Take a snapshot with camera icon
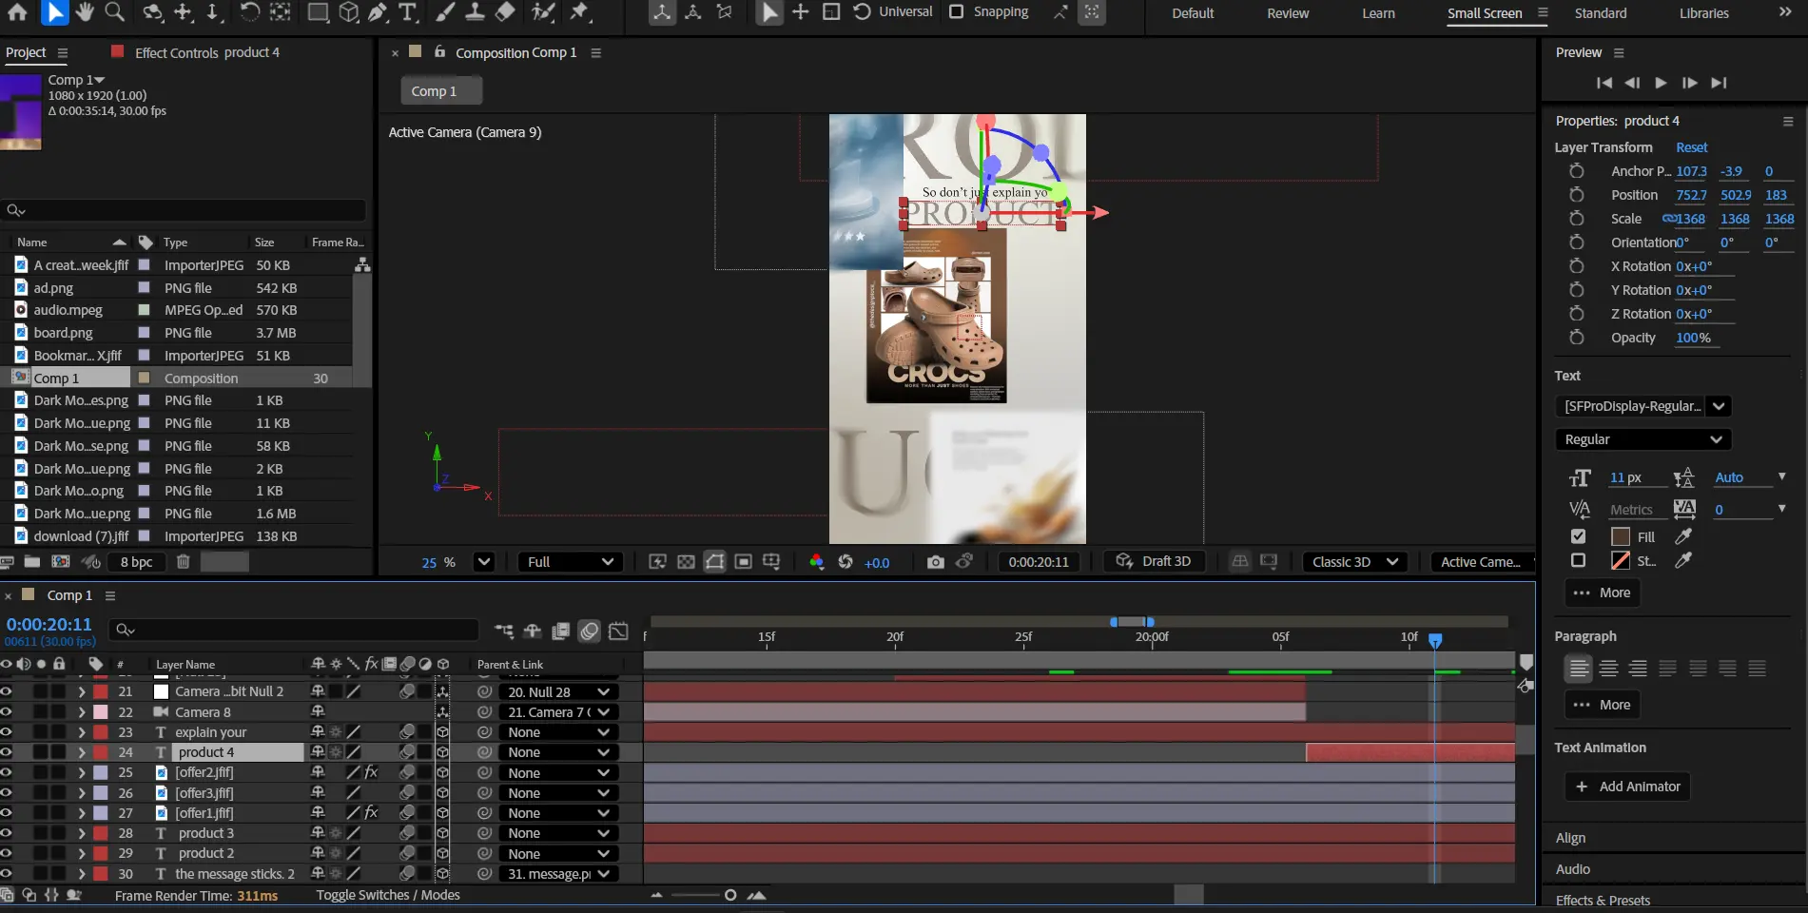This screenshot has width=1808, height=913. [x=936, y=562]
